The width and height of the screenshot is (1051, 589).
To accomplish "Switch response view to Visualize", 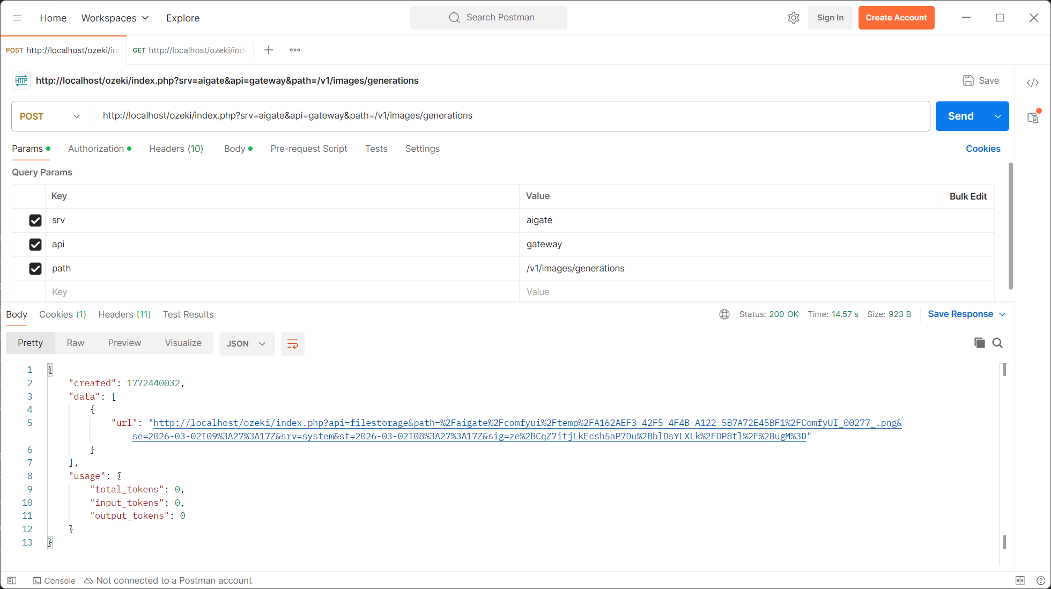I will coord(183,343).
